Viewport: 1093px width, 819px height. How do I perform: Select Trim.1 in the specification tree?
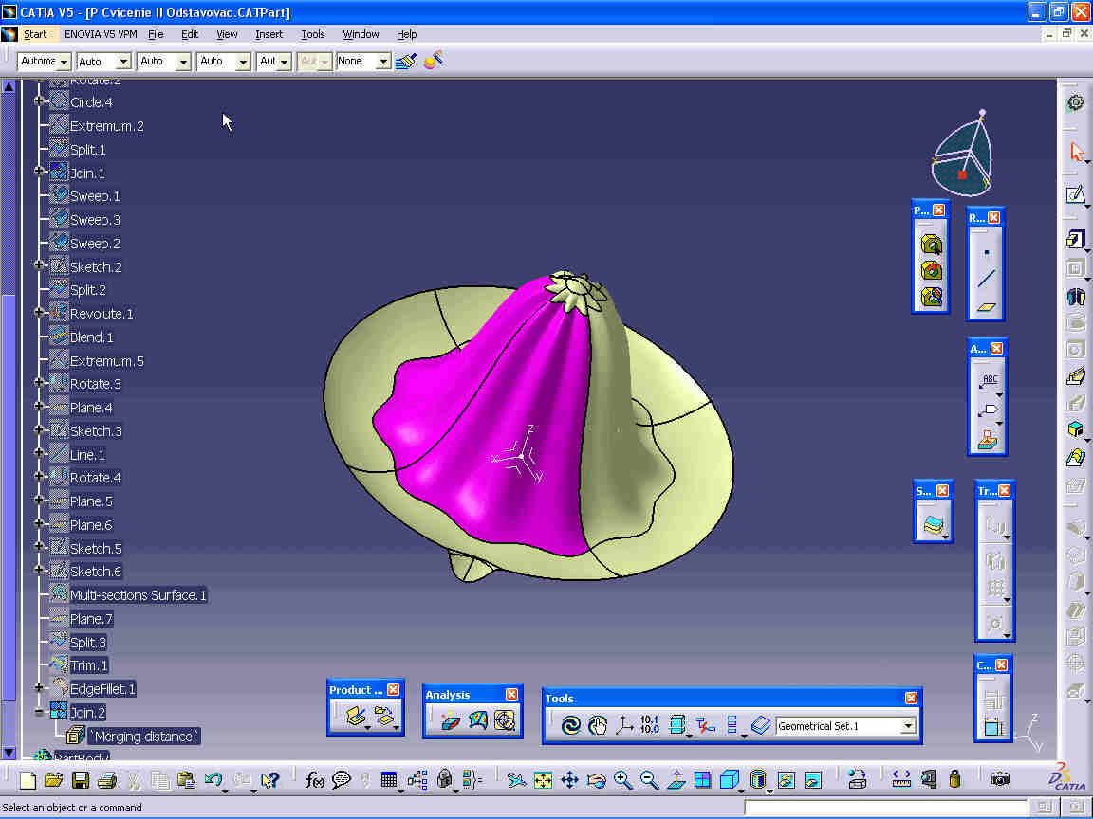(89, 665)
